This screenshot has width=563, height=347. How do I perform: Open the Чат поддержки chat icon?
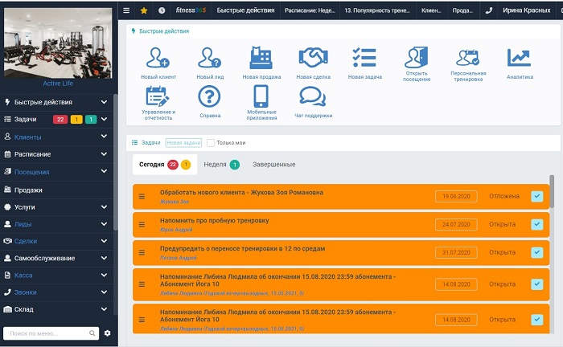coord(313,96)
